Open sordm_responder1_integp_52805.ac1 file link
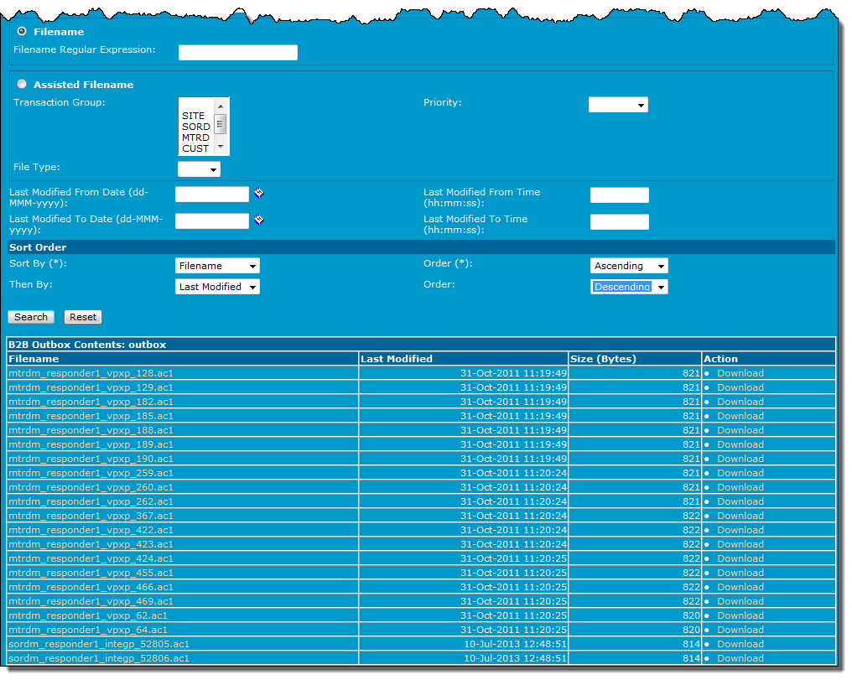 click(98, 644)
